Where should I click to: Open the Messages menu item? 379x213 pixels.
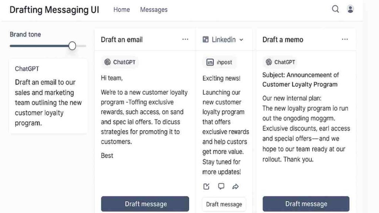click(154, 10)
